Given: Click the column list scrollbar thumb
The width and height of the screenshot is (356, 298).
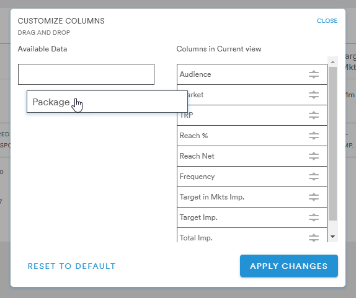Looking at the screenshot, I should 332,143.
